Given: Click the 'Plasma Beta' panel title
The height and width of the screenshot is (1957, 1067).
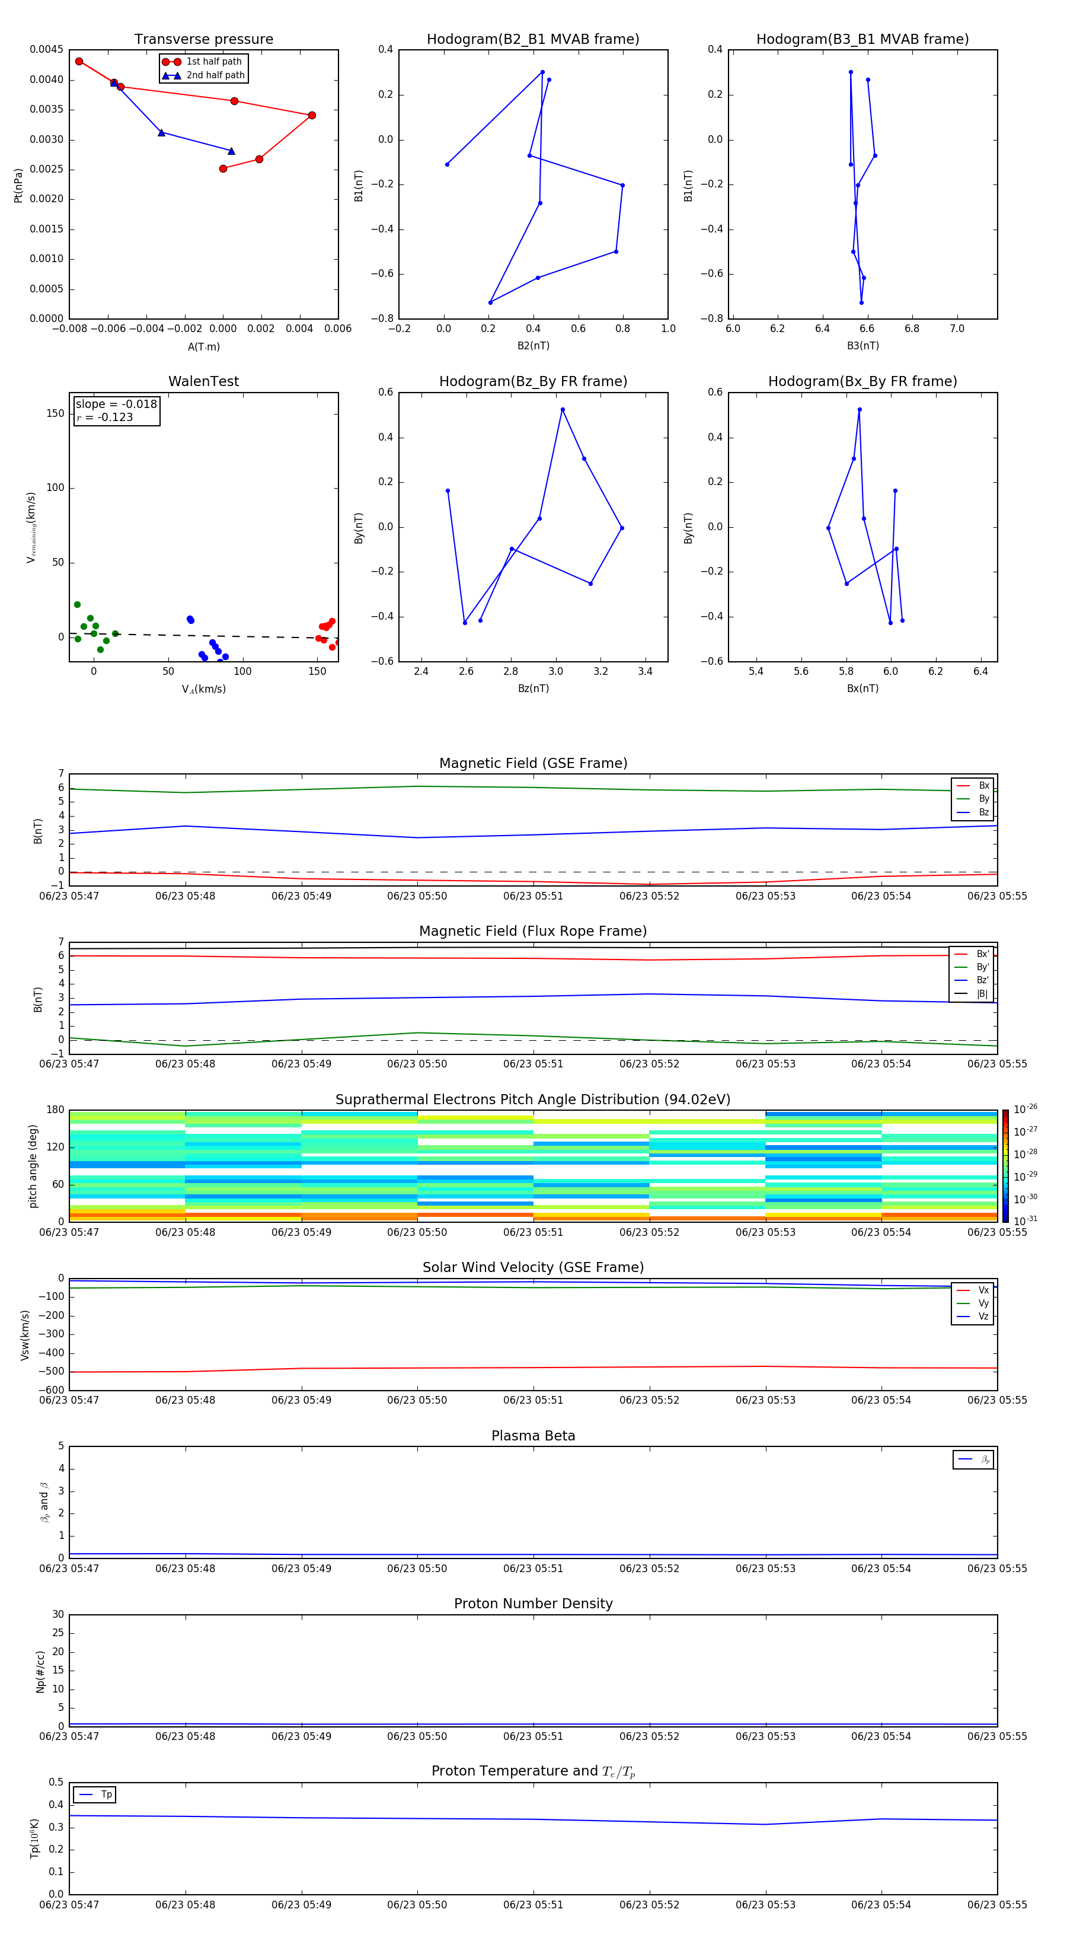Looking at the screenshot, I should point(533,1436).
